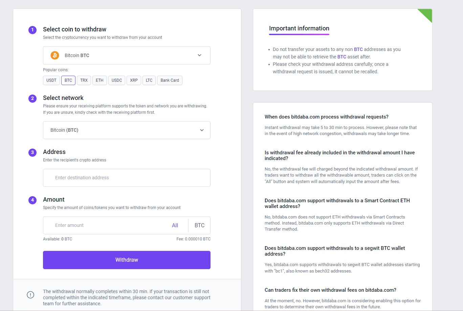This screenshot has width=463, height=311.
Task: Click the step 2 numbered circle
Action: [x=32, y=98]
